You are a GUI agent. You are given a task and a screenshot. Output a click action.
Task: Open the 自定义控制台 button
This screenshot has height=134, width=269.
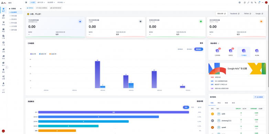point(42,8)
